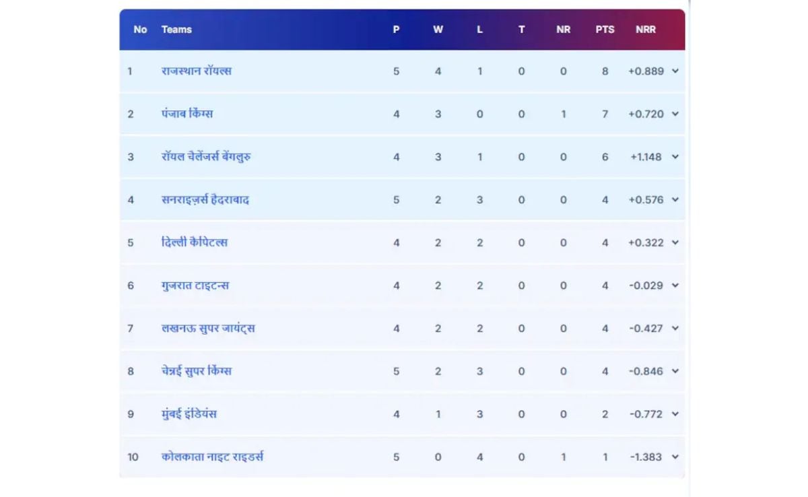Expand कोलकाता नाइट राइडर्स bottom row
Viewport: 808px width, 497px height.
[675, 457]
